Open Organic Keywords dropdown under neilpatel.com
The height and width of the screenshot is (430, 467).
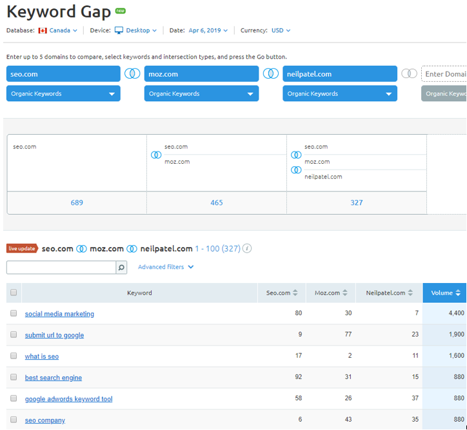[x=340, y=93]
